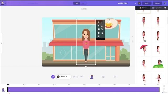168x94 pixels.
Task: Select the character action icon in floating toolbar
Action: 99,22
